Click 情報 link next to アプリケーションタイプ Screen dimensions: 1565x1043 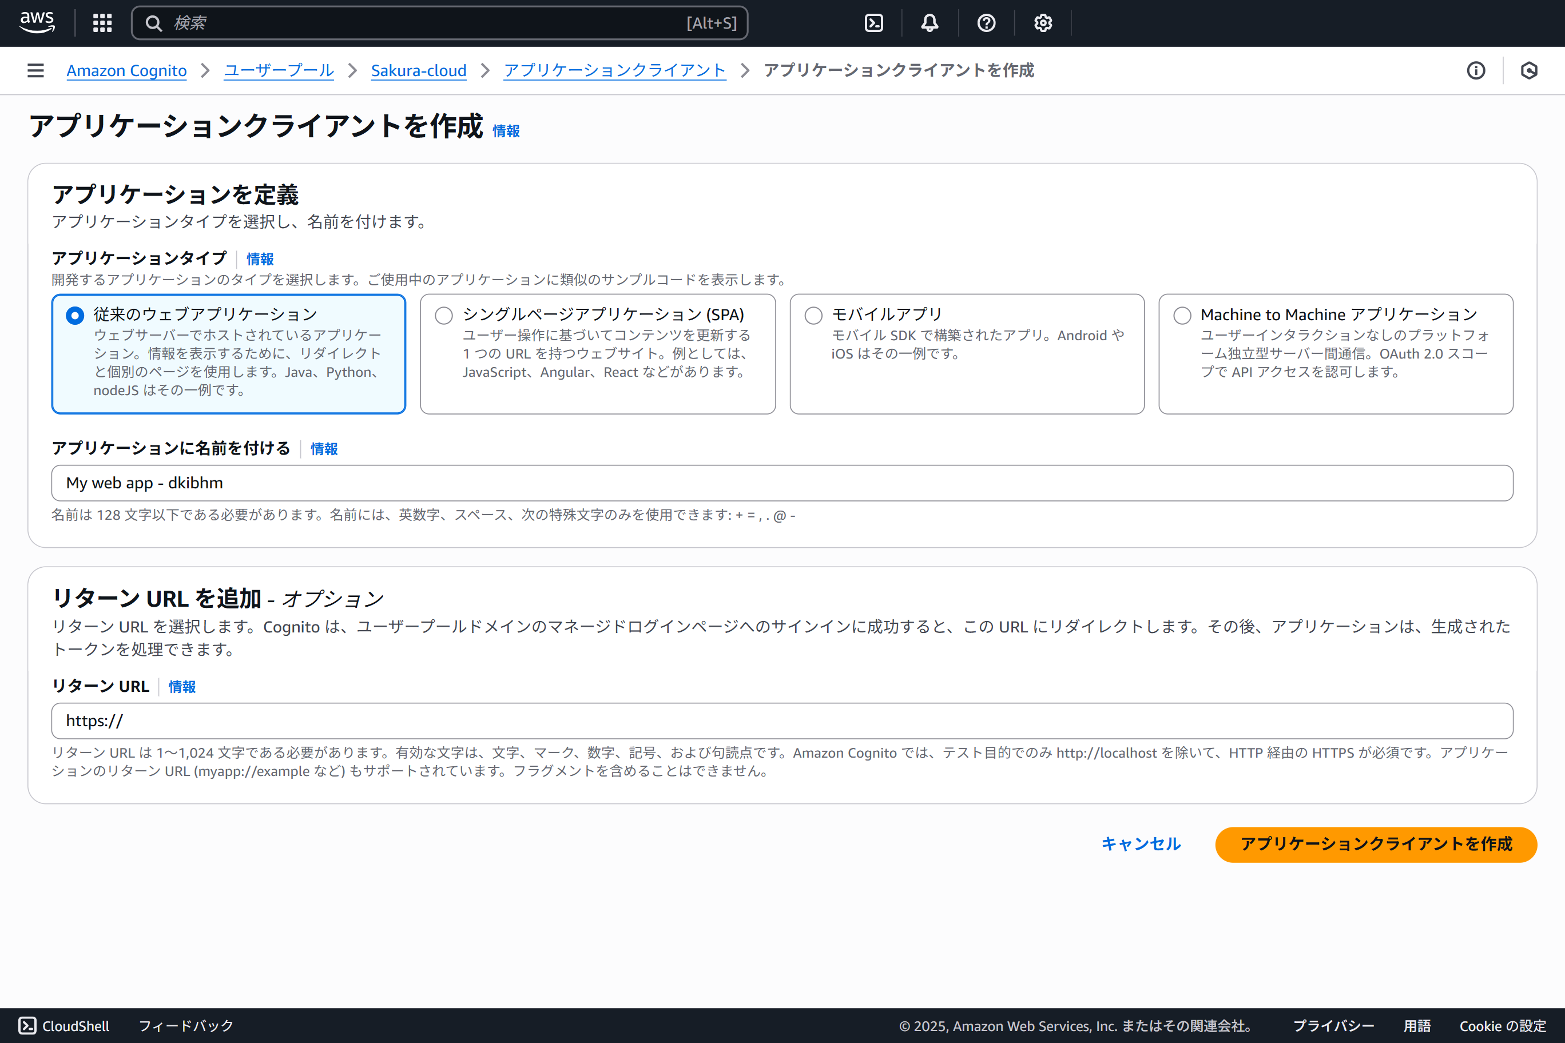260,259
